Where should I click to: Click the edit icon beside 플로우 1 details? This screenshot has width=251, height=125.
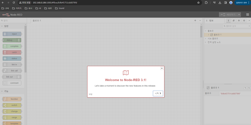tap(245, 88)
